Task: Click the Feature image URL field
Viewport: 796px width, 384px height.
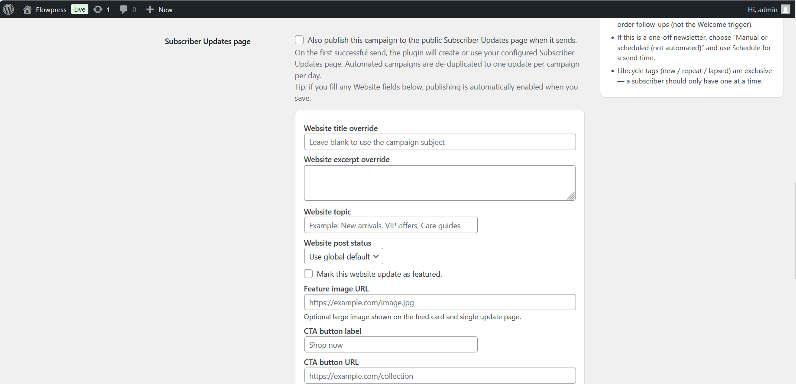Action: tap(440, 302)
